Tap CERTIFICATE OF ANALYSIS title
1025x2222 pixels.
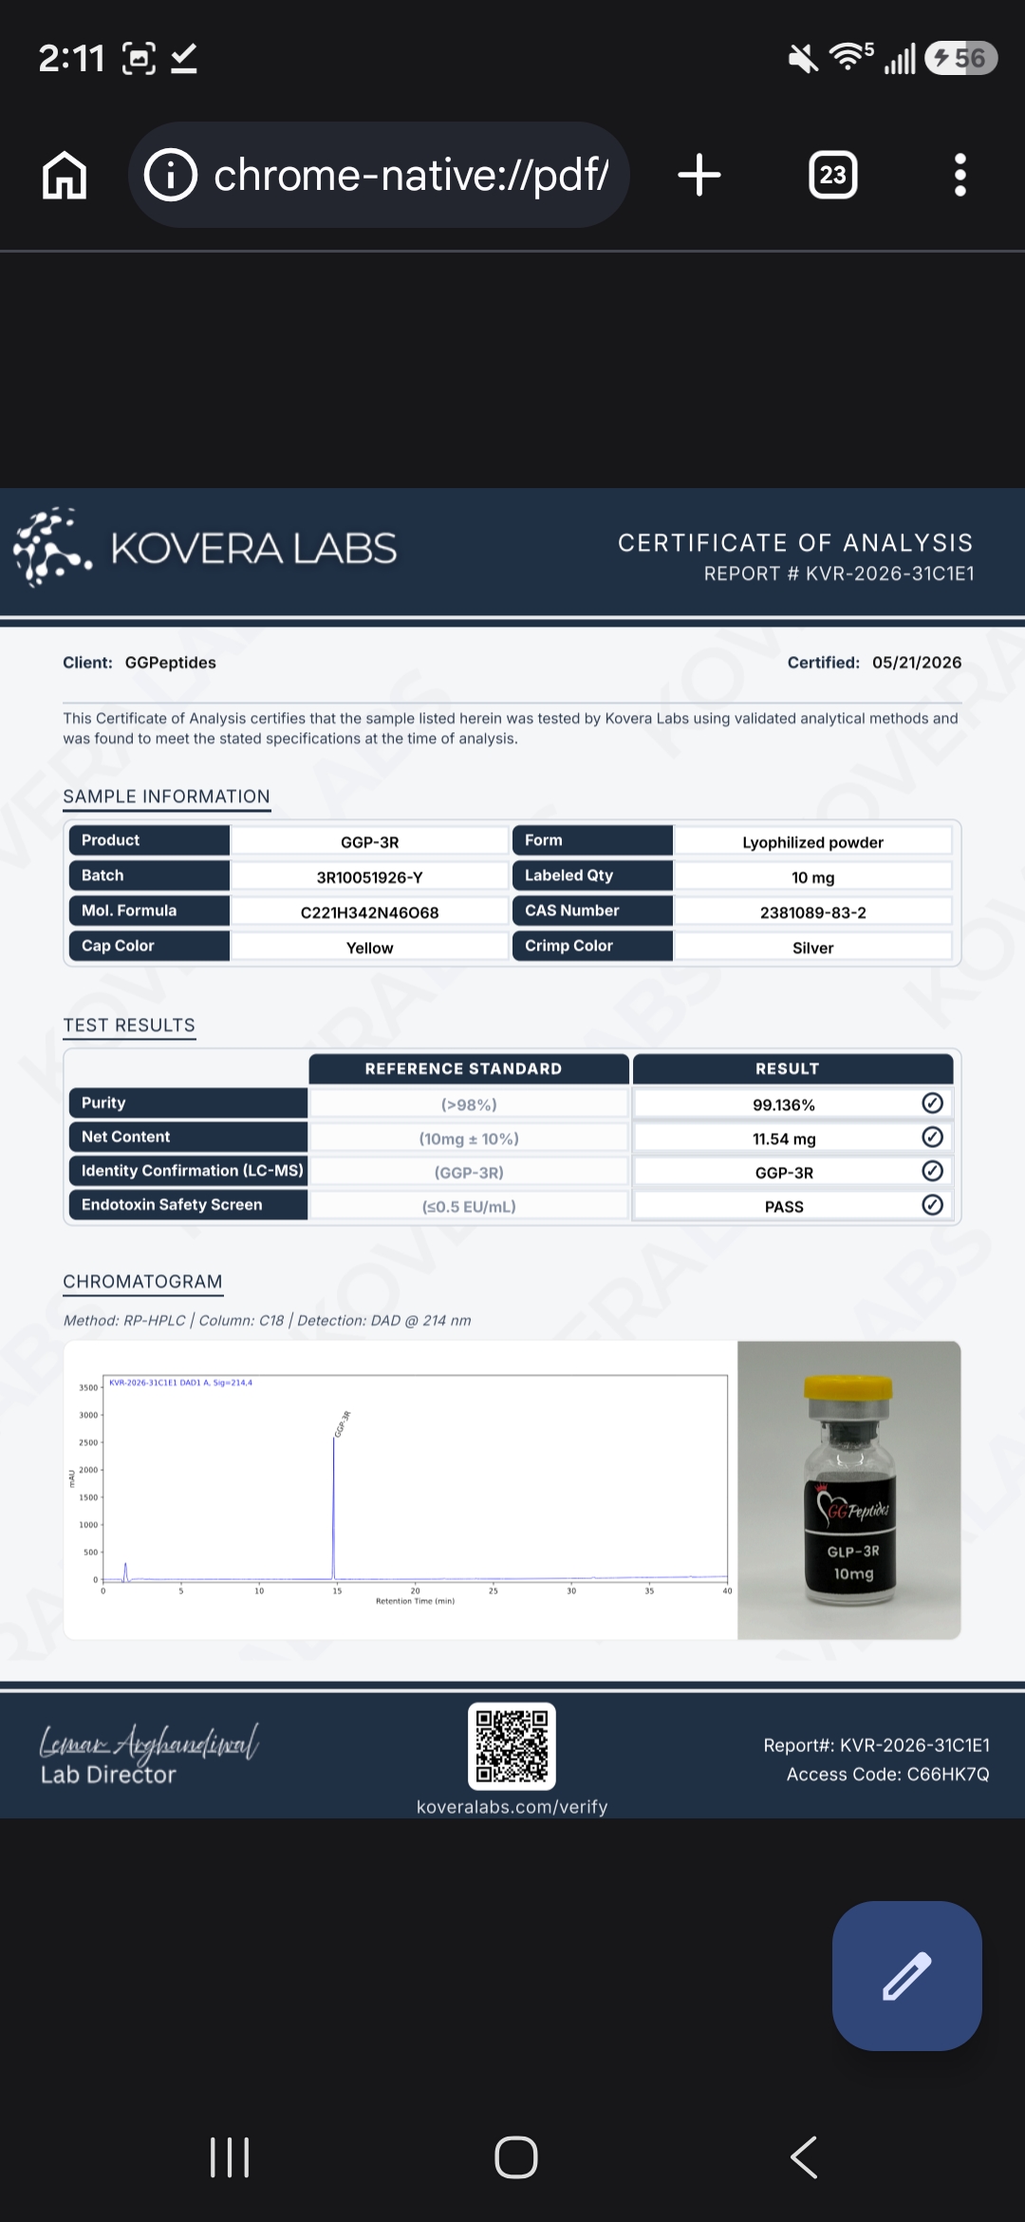(795, 543)
